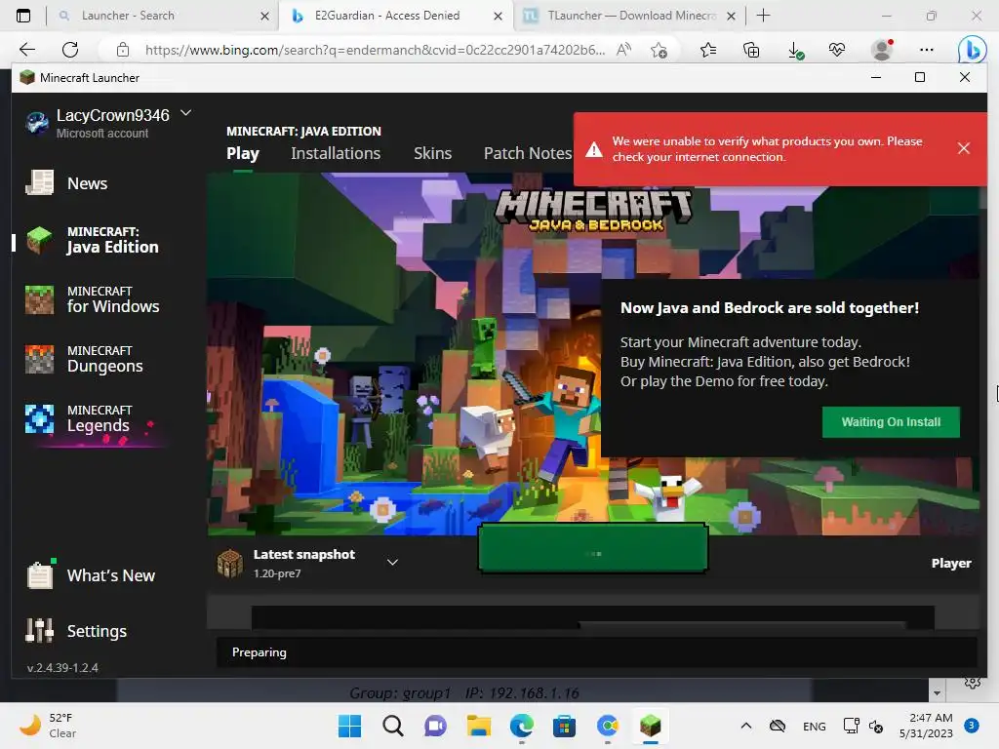
Task: Expand the LacyCrown9346 account dropdown
Action: tap(186, 113)
